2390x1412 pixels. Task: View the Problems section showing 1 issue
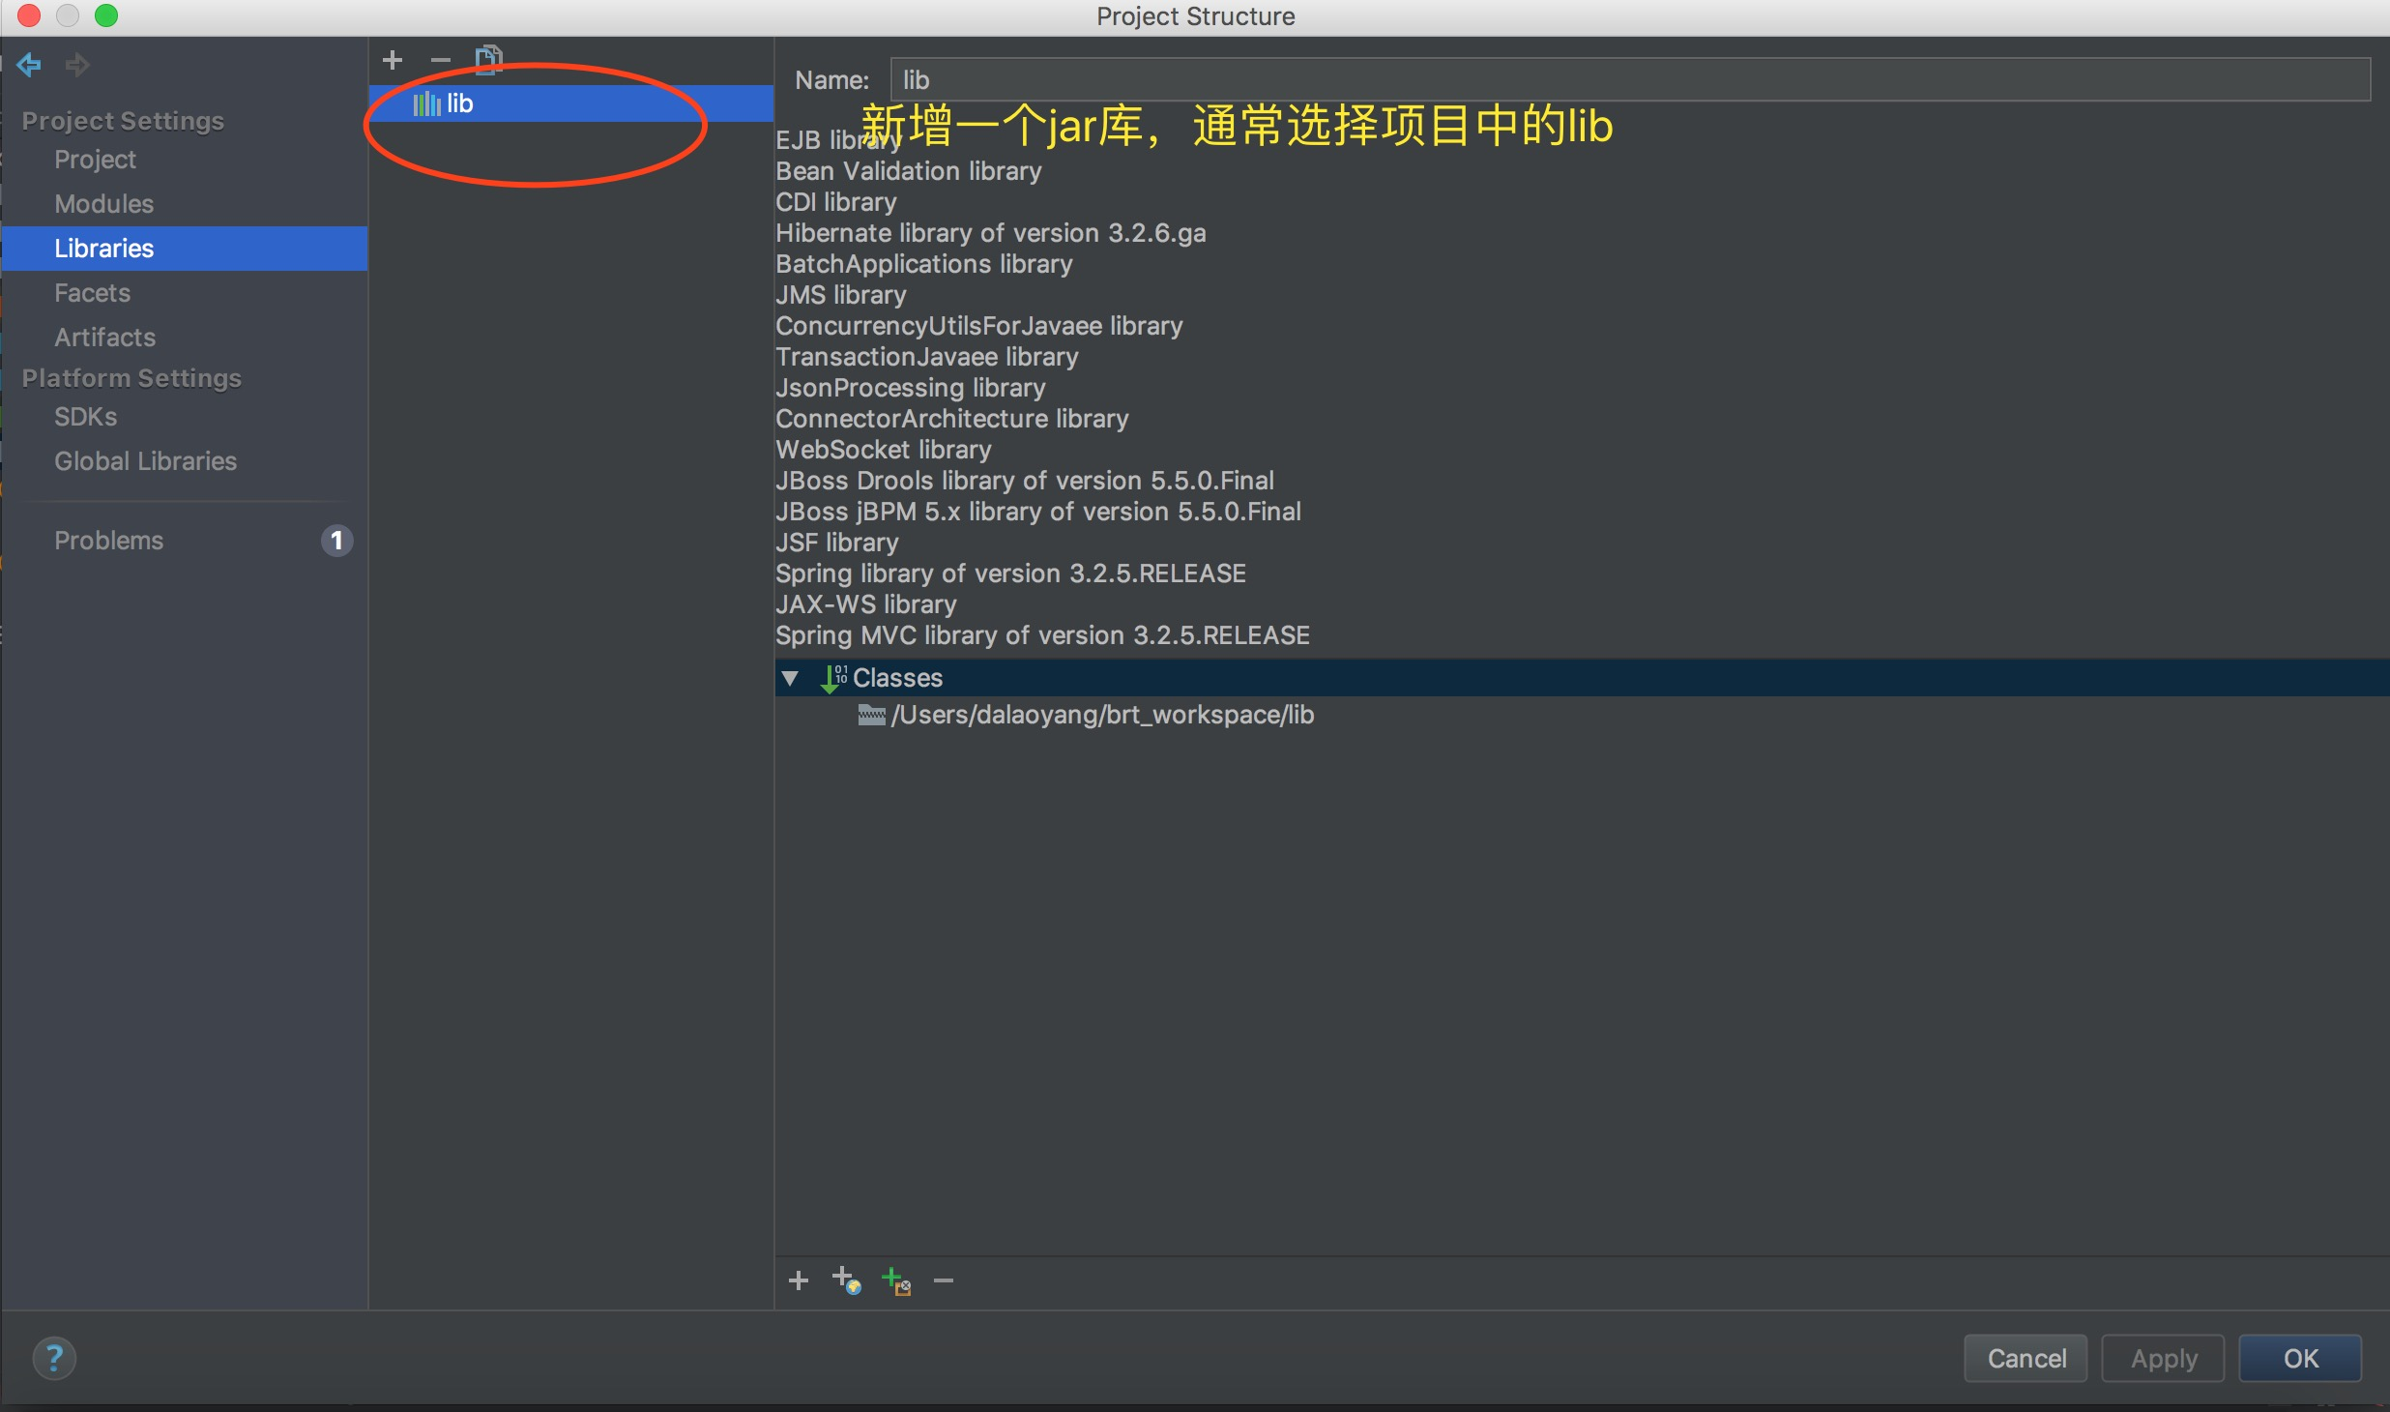(x=108, y=540)
